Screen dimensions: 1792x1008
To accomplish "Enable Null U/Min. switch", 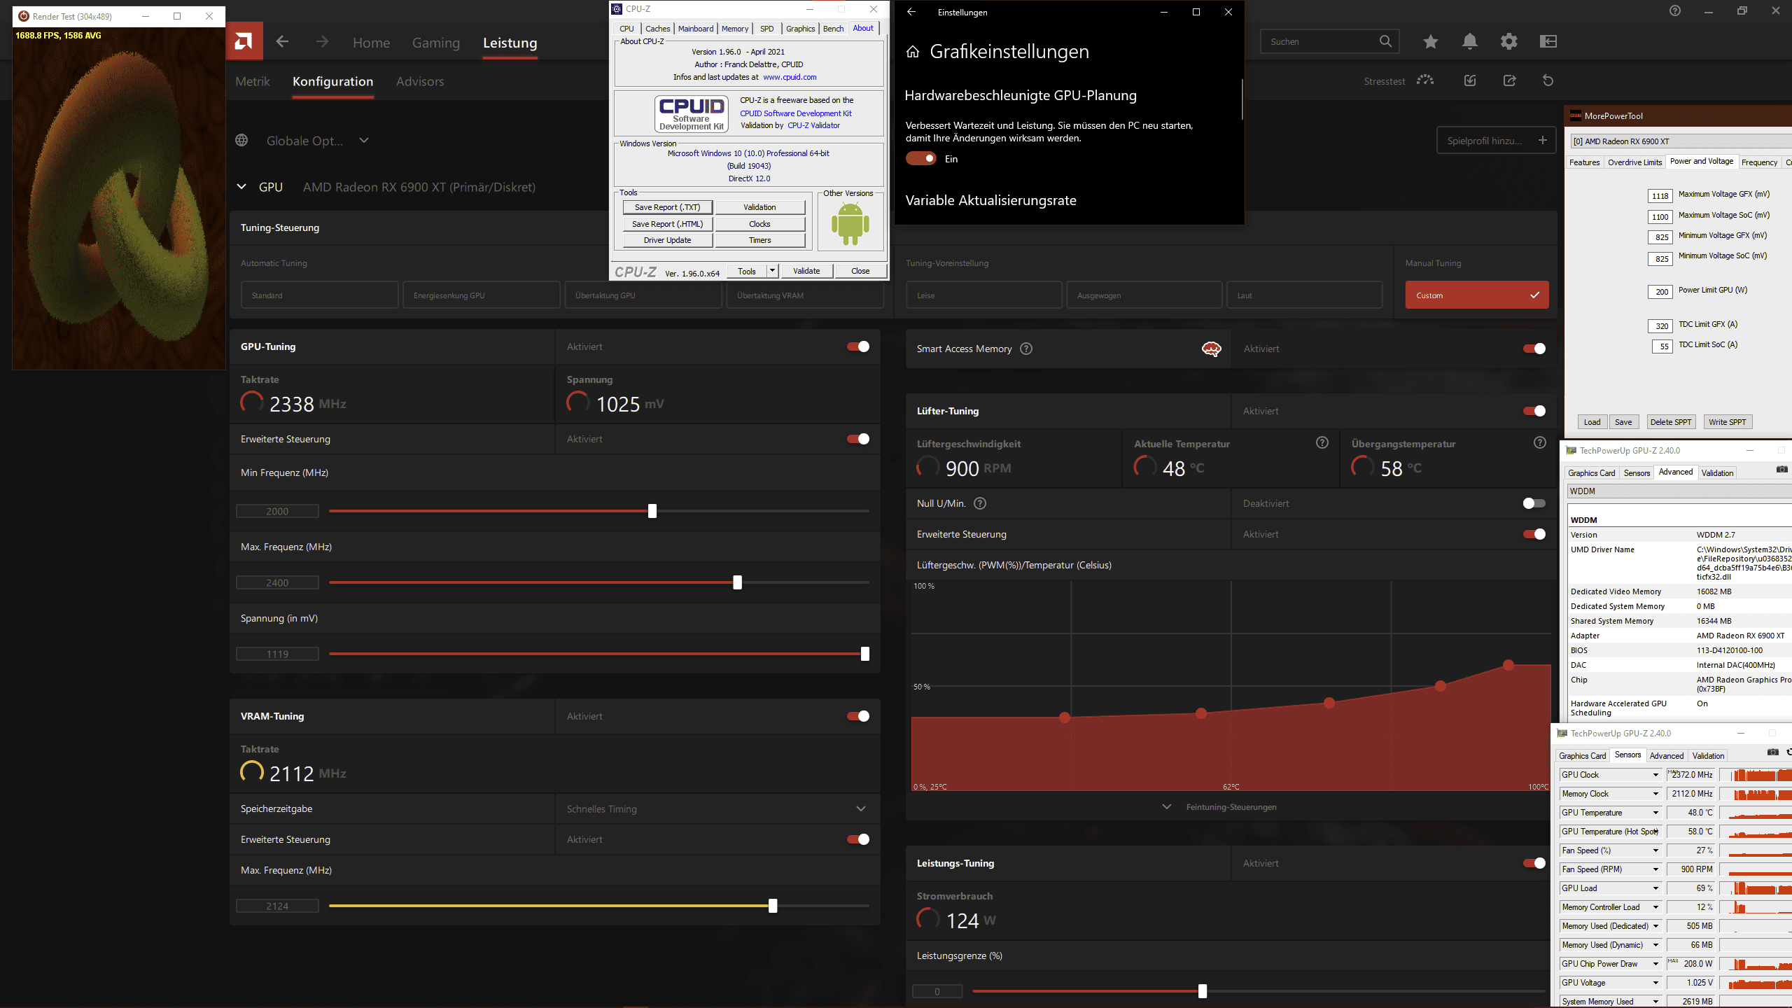I will coord(1534,503).
